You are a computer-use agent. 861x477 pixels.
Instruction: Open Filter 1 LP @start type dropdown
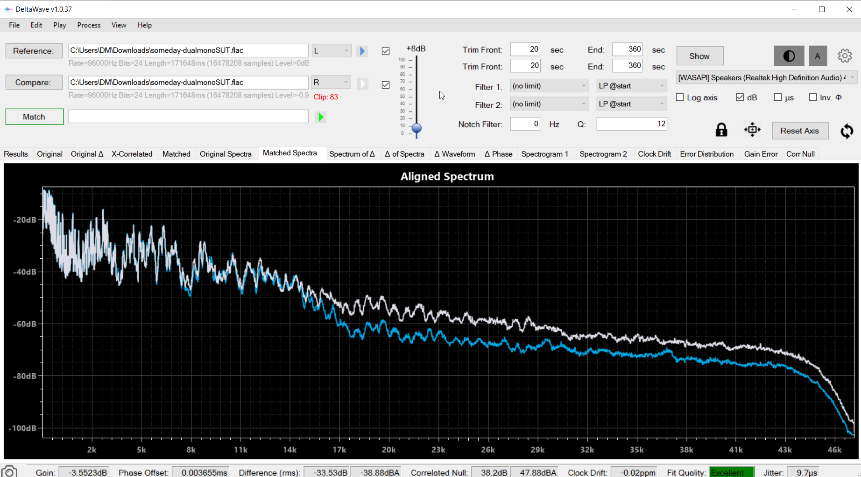click(x=632, y=86)
